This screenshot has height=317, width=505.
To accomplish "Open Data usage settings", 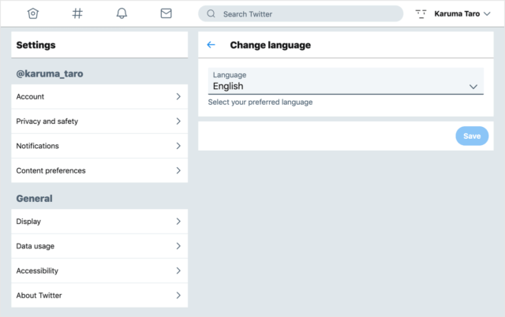I will (99, 246).
